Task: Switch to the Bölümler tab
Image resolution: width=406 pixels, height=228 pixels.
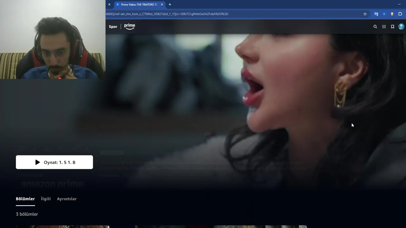Action: pos(25,199)
